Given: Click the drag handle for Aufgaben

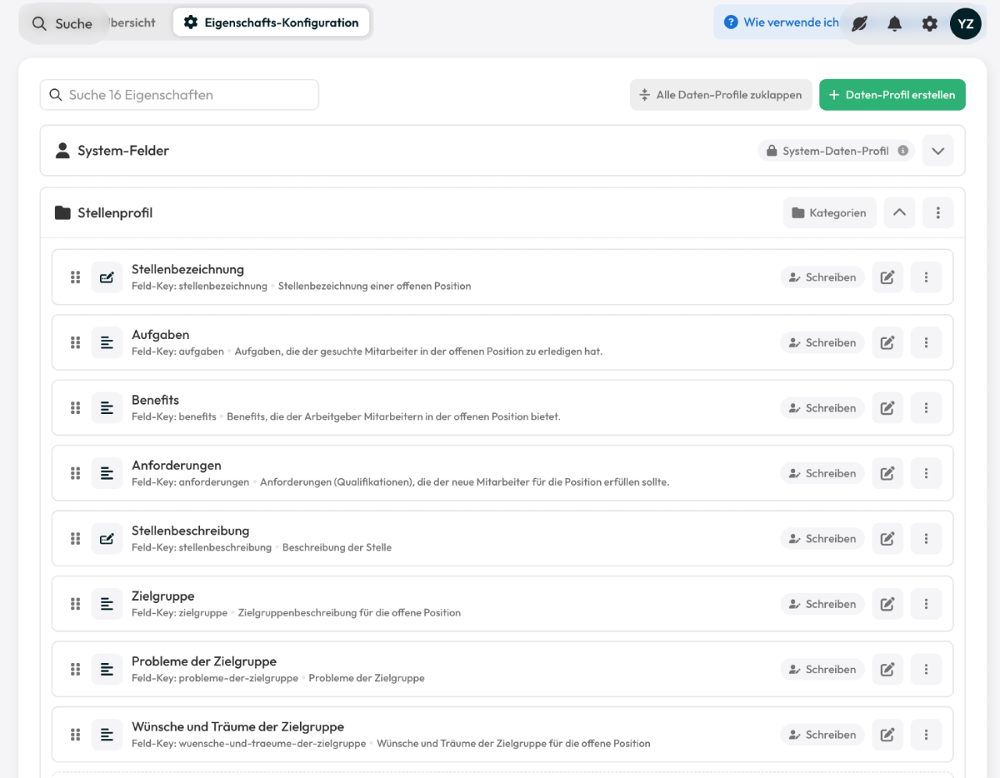Looking at the screenshot, I should coord(75,342).
